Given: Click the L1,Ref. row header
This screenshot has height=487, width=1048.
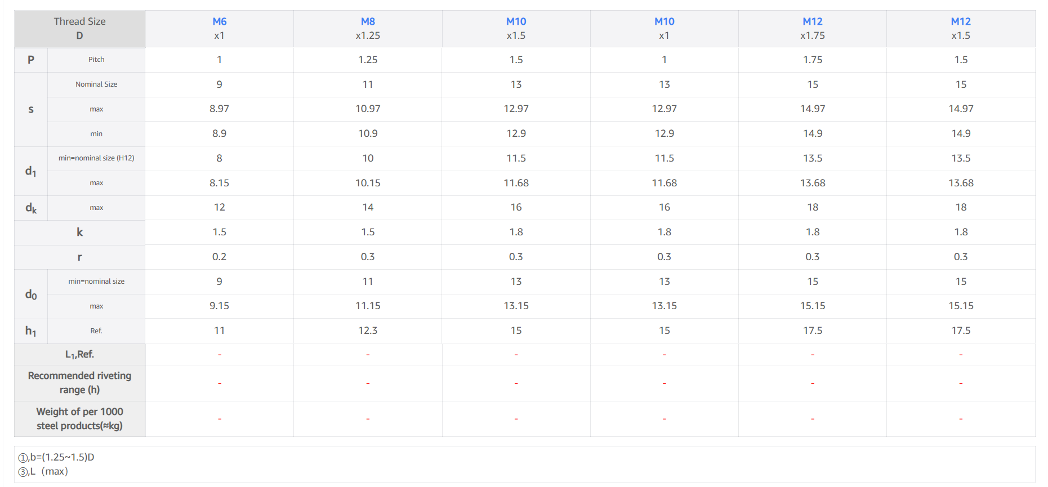Looking at the screenshot, I should 79,355.
